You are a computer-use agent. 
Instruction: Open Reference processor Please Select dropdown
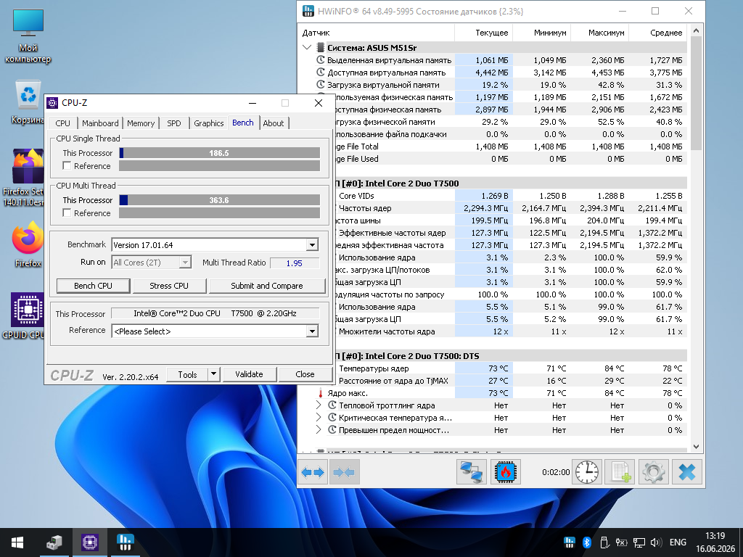[x=312, y=331]
